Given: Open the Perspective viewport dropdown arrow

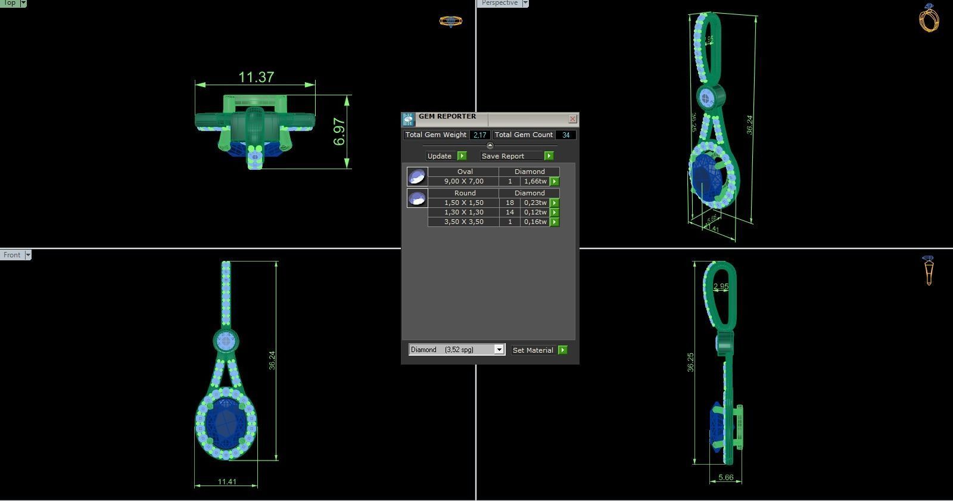Looking at the screenshot, I should [x=525, y=3].
